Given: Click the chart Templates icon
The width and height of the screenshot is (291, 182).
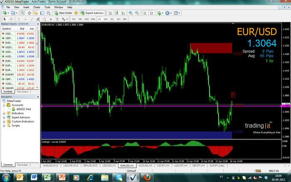Looking at the screenshot, I should pyautogui.click(x=175, y=13).
